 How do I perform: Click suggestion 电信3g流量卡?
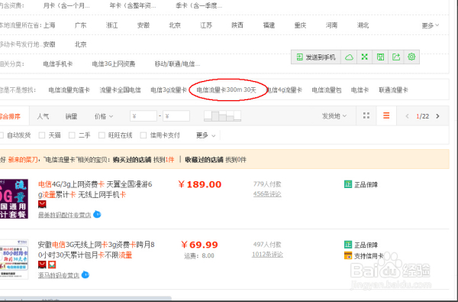(169, 90)
